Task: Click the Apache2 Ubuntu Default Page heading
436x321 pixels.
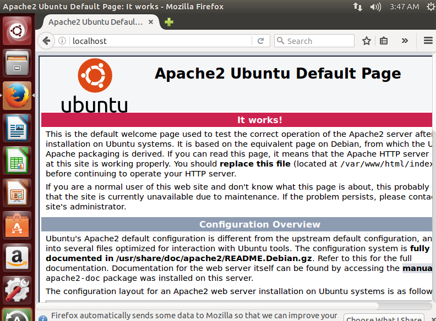Action: (277, 74)
